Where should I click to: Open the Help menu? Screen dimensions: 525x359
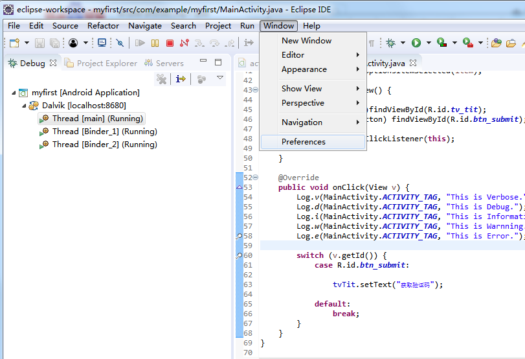tap(311, 26)
